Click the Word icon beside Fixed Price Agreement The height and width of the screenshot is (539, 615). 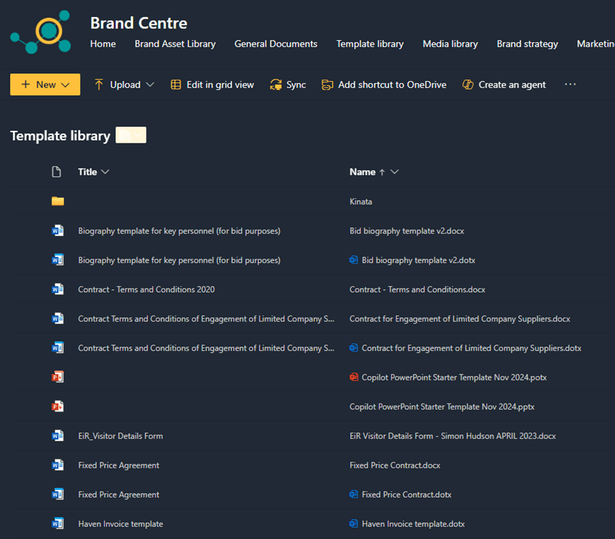[x=58, y=465]
